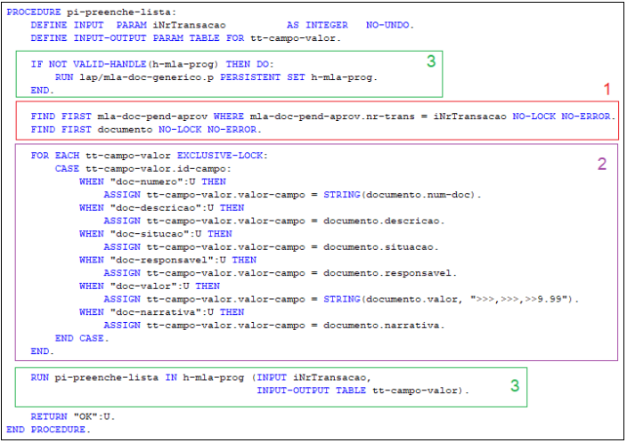627x443 pixels.
Task: Click the 'WHEN "doc-responsavel":U THEN' line
Action: coord(168,260)
